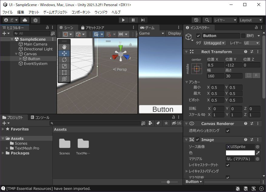
Task: Open the anchor presets box
Action: [x=197, y=69]
